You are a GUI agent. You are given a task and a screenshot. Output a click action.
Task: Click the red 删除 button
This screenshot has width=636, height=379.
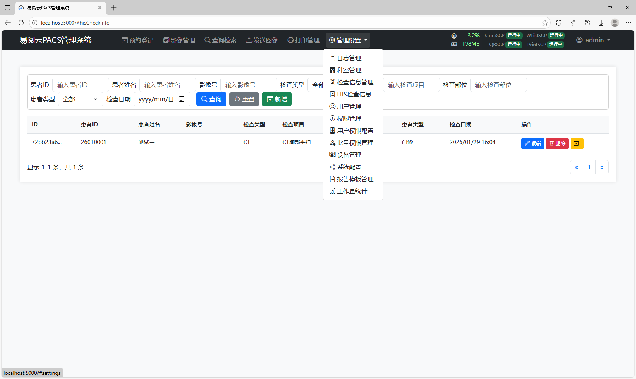point(557,143)
